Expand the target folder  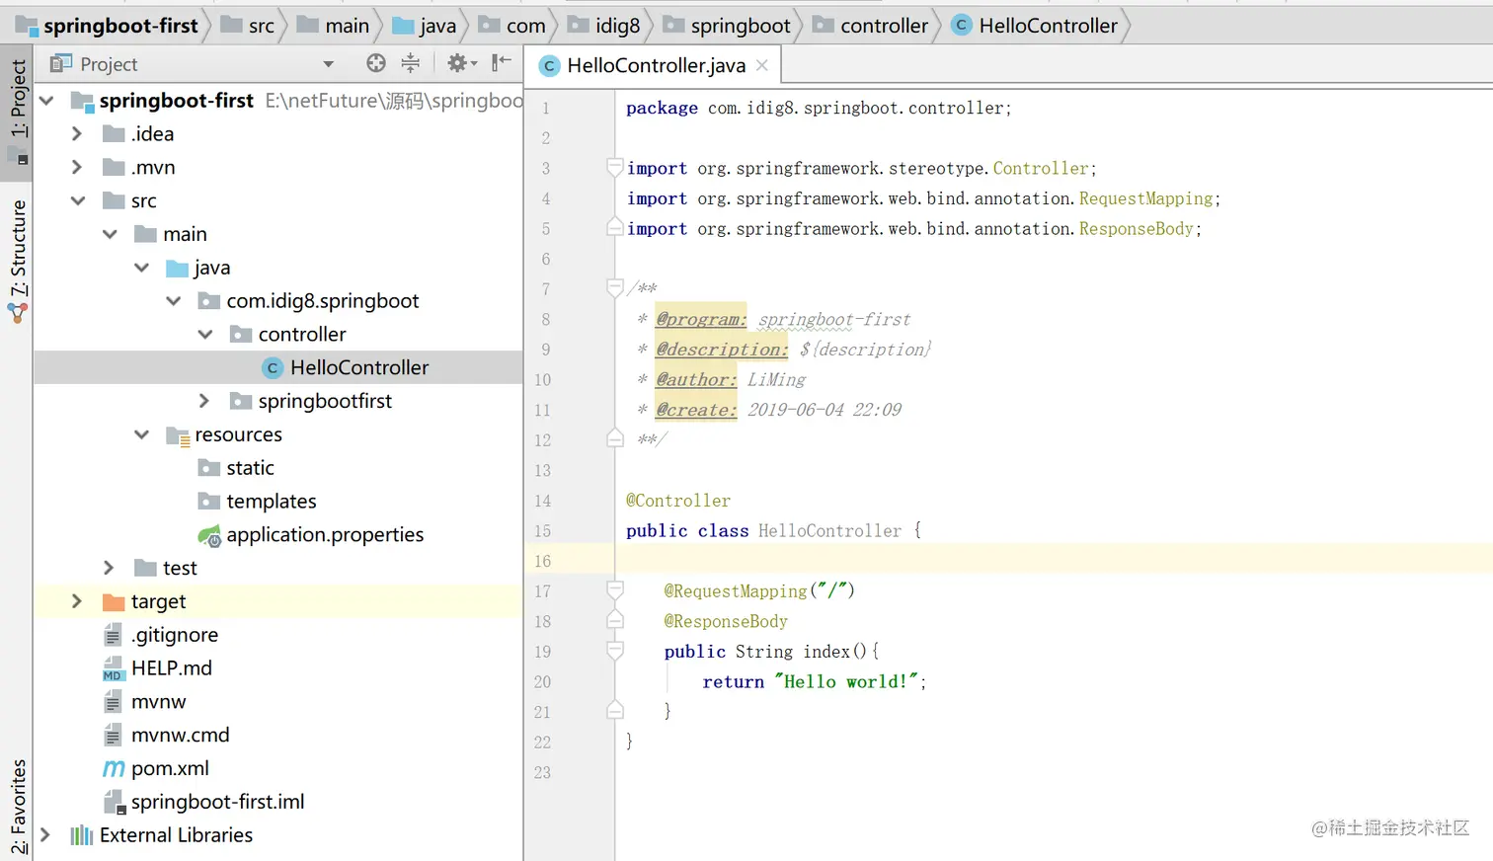[77, 601]
